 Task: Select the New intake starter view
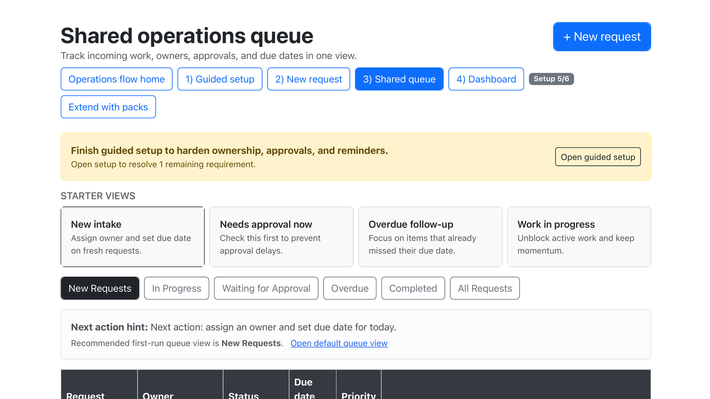(132, 237)
